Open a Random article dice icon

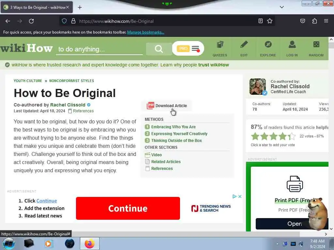click(x=316, y=49)
